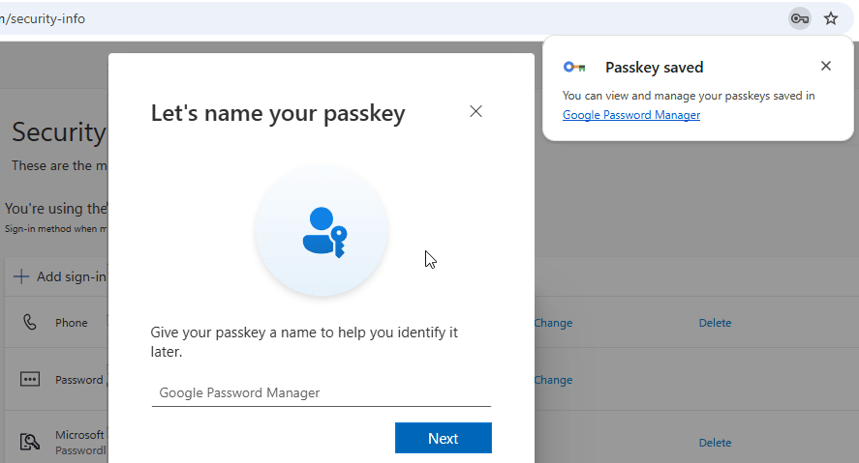The image size is (859, 463).
Task: Click the Security page heading
Action: (59, 132)
